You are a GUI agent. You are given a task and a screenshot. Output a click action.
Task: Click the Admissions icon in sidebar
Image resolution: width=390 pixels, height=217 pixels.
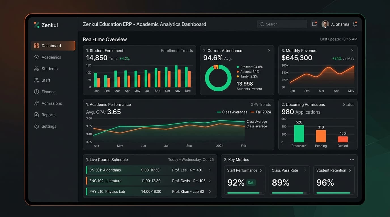click(36, 103)
